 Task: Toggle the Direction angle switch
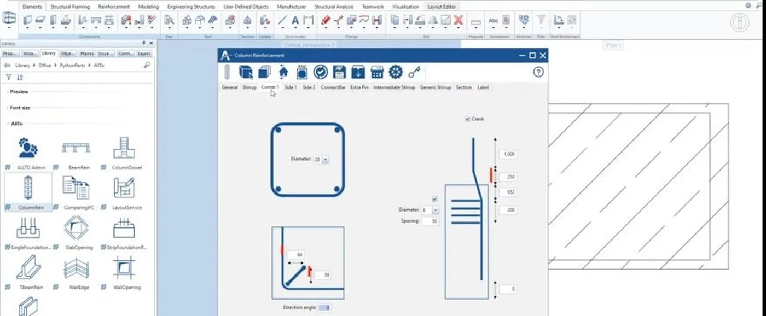(324, 307)
